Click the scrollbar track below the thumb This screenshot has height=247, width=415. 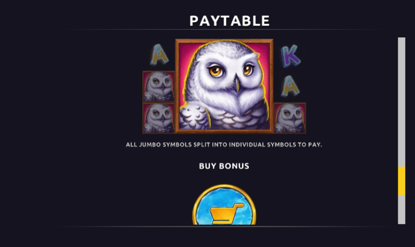(401, 210)
